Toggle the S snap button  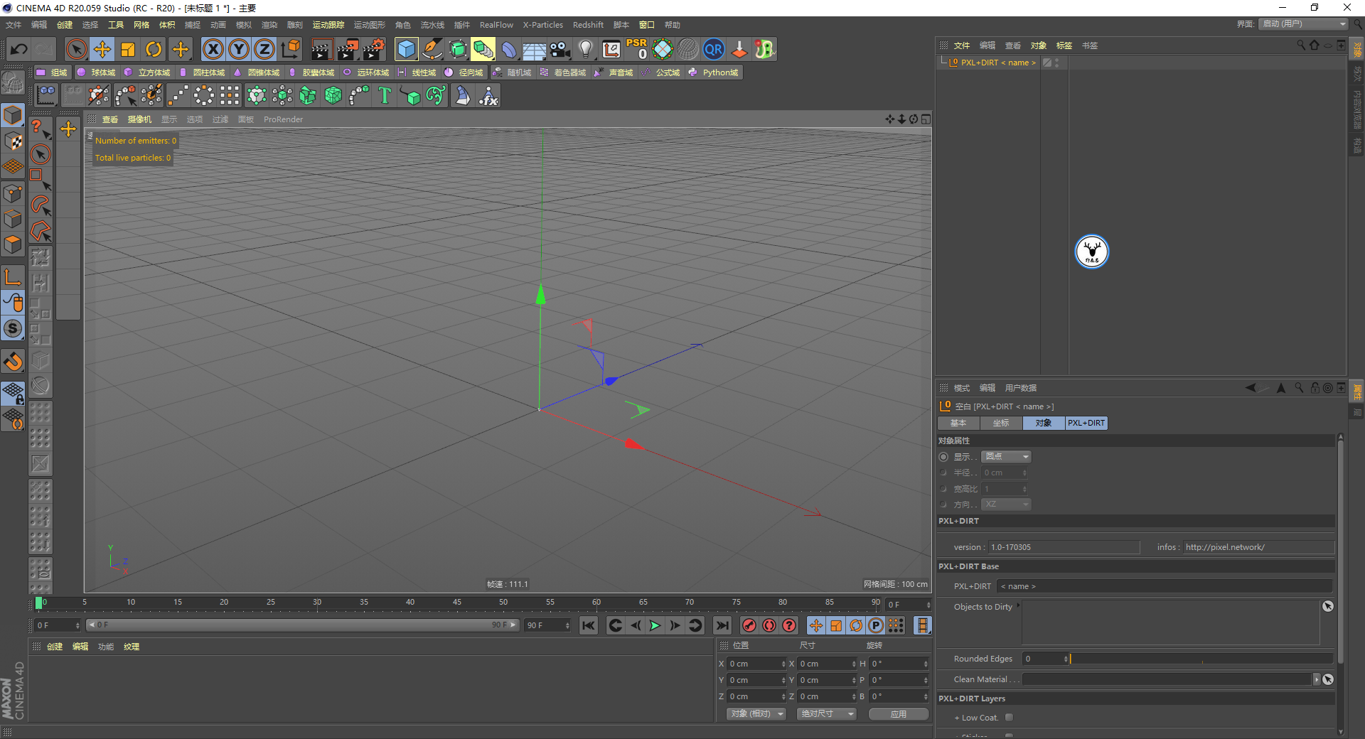tap(13, 328)
